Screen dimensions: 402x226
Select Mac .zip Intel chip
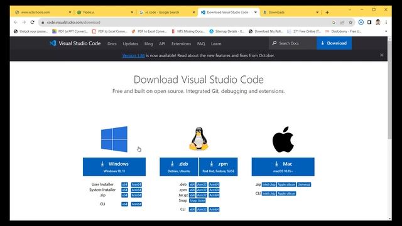pos(269,185)
